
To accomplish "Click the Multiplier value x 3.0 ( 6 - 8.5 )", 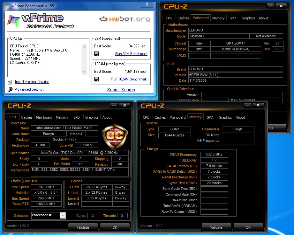I will click(46, 193).
